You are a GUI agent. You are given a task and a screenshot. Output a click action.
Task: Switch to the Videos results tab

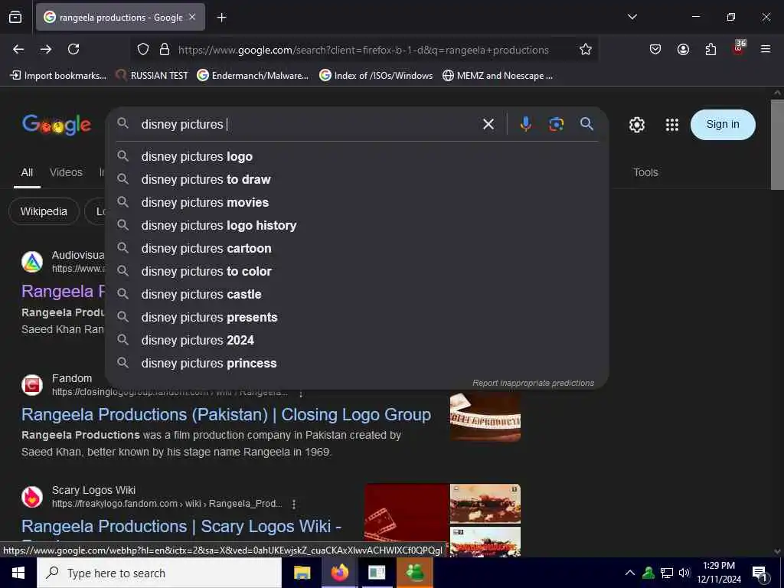(66, 172)
